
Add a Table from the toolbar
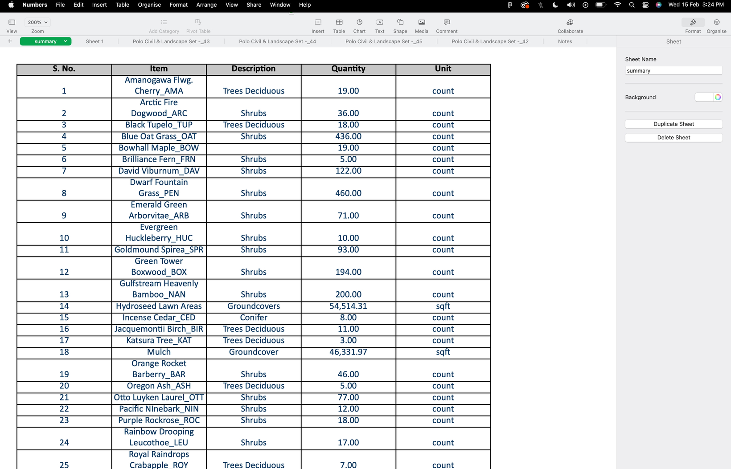click(339, 22)
